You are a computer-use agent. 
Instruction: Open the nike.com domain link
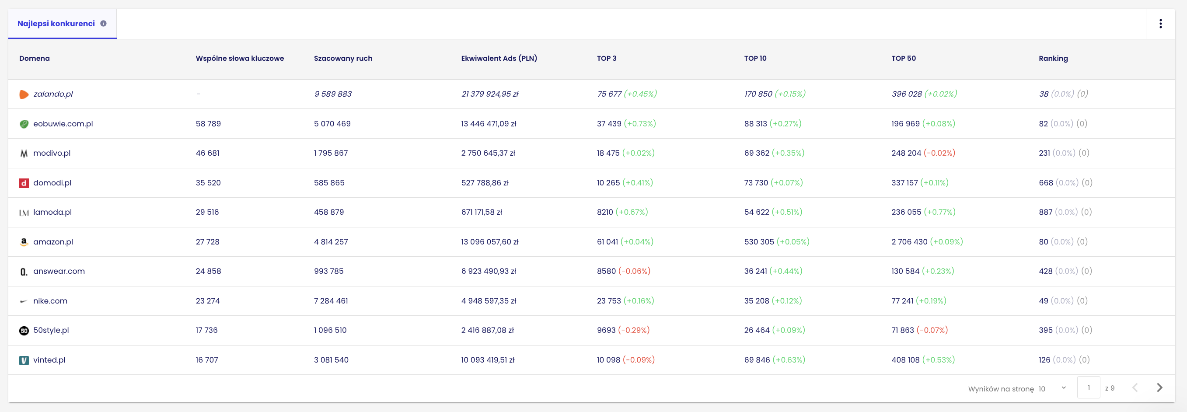tap(50, 300)
